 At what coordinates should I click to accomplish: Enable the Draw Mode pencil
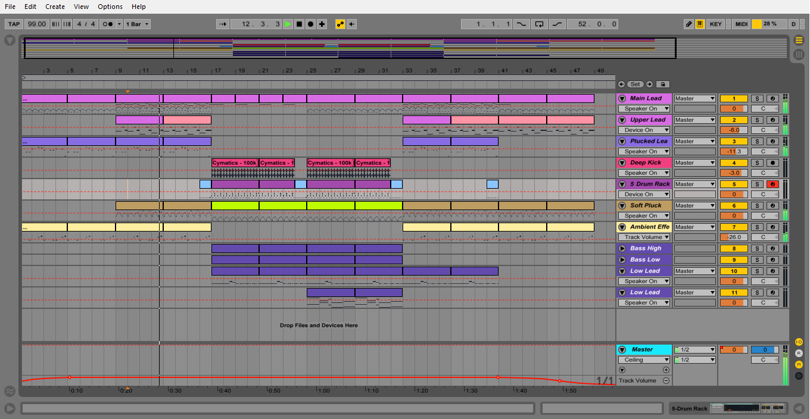point(688,24)
